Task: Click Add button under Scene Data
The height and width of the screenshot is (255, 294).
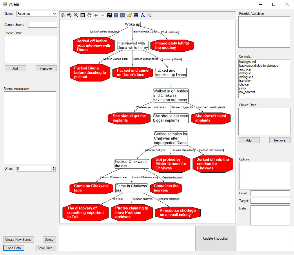Action: click(x=15, y=68)
